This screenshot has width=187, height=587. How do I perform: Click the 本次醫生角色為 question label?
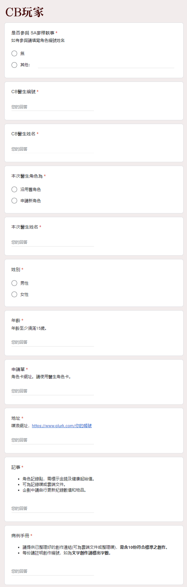tap(27, 176)
